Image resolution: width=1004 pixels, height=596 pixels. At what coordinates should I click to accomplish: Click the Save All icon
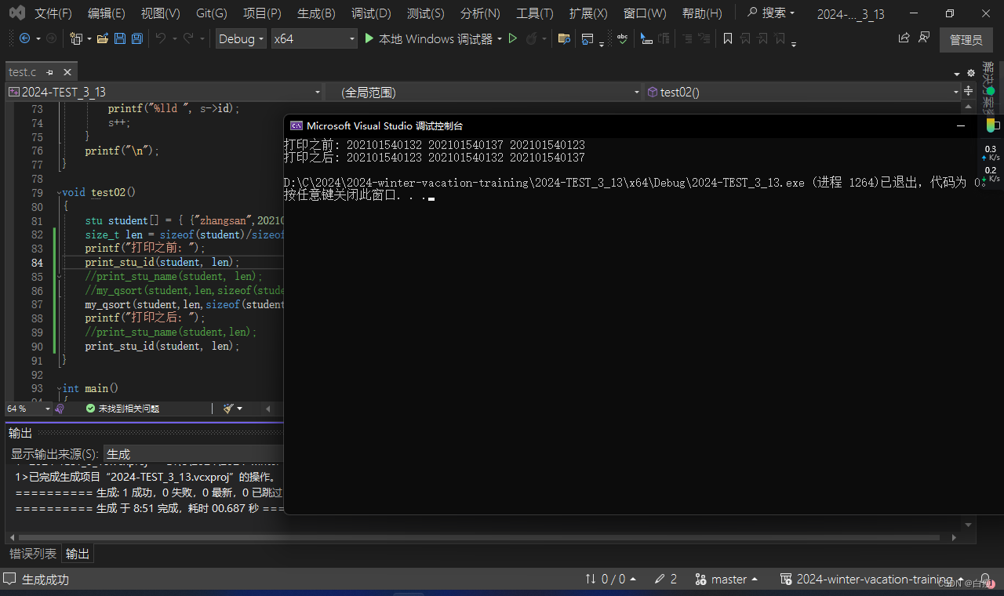(x=136, y=38)
